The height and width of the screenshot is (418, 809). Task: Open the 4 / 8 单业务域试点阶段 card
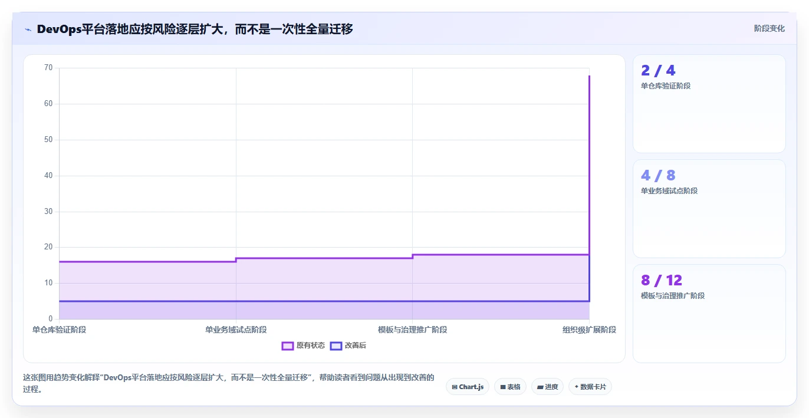pos(709,209)
